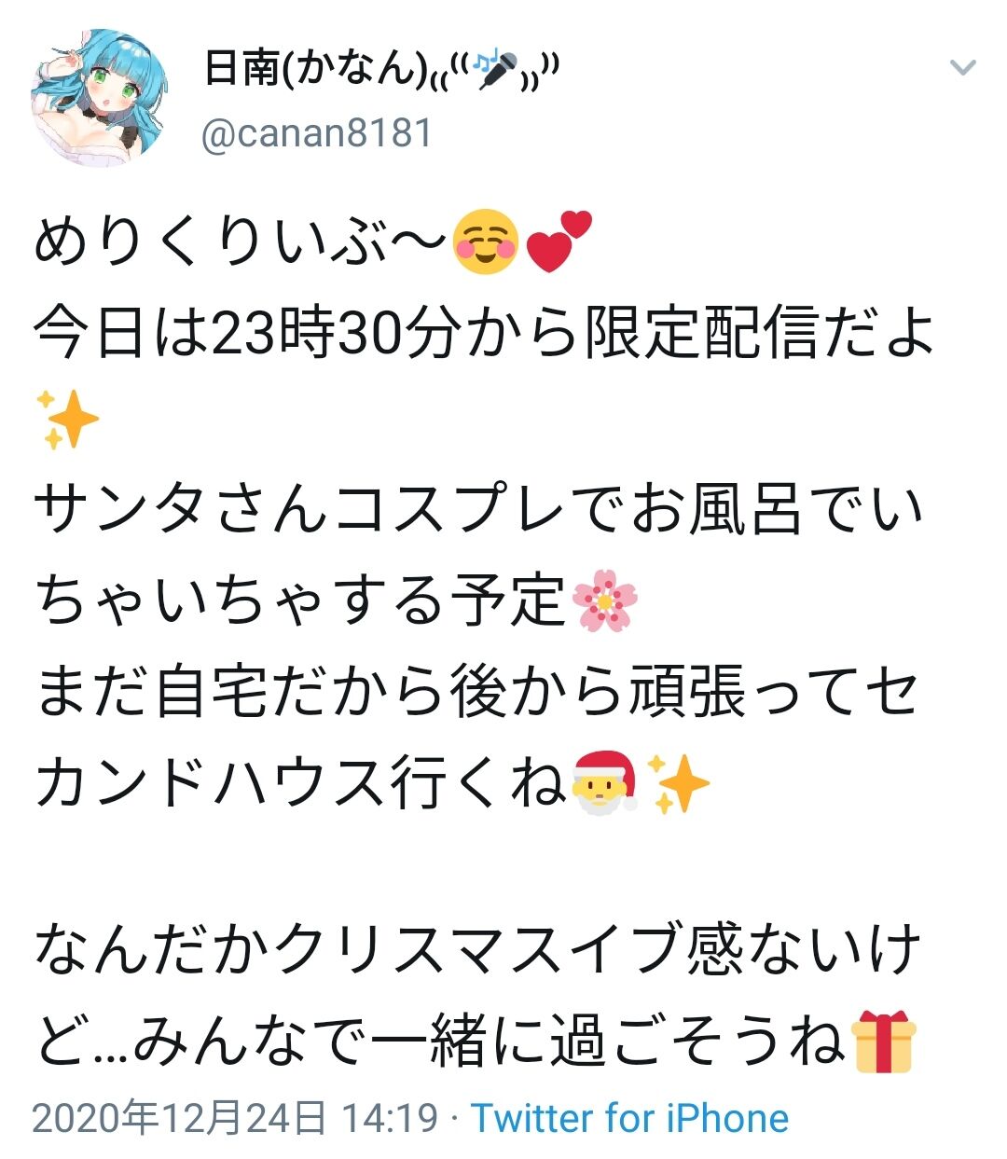The height and width of the screenshot is (1159, 1007).
Task: Click the sparkles emoji below 今日は line
Action: pos(66,421)
